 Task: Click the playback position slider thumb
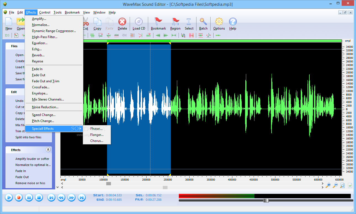coord(266,200)
